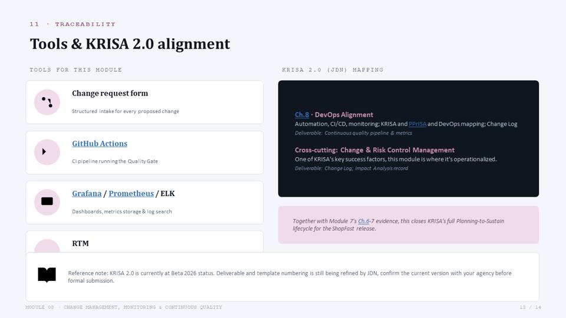This screenshot has height=318, width=566.
Task: Open the Ch.6 link in pink note
Action: point(364,221)
